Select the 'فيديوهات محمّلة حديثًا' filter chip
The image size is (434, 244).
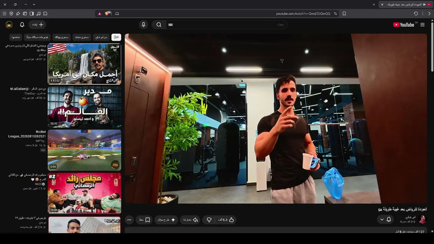37,37
